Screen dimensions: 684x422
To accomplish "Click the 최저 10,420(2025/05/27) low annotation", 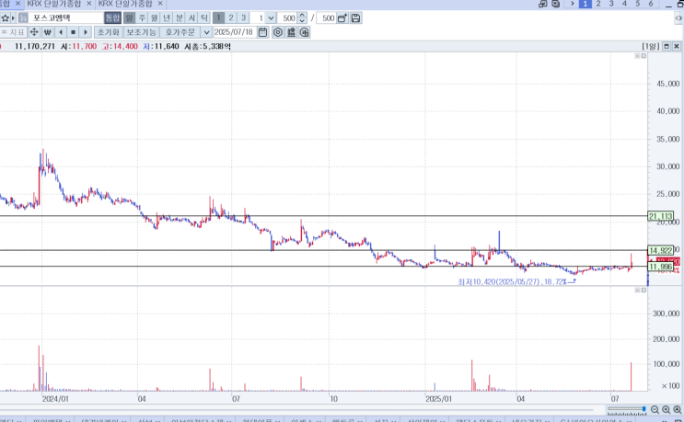I will [x=516, y=282].
